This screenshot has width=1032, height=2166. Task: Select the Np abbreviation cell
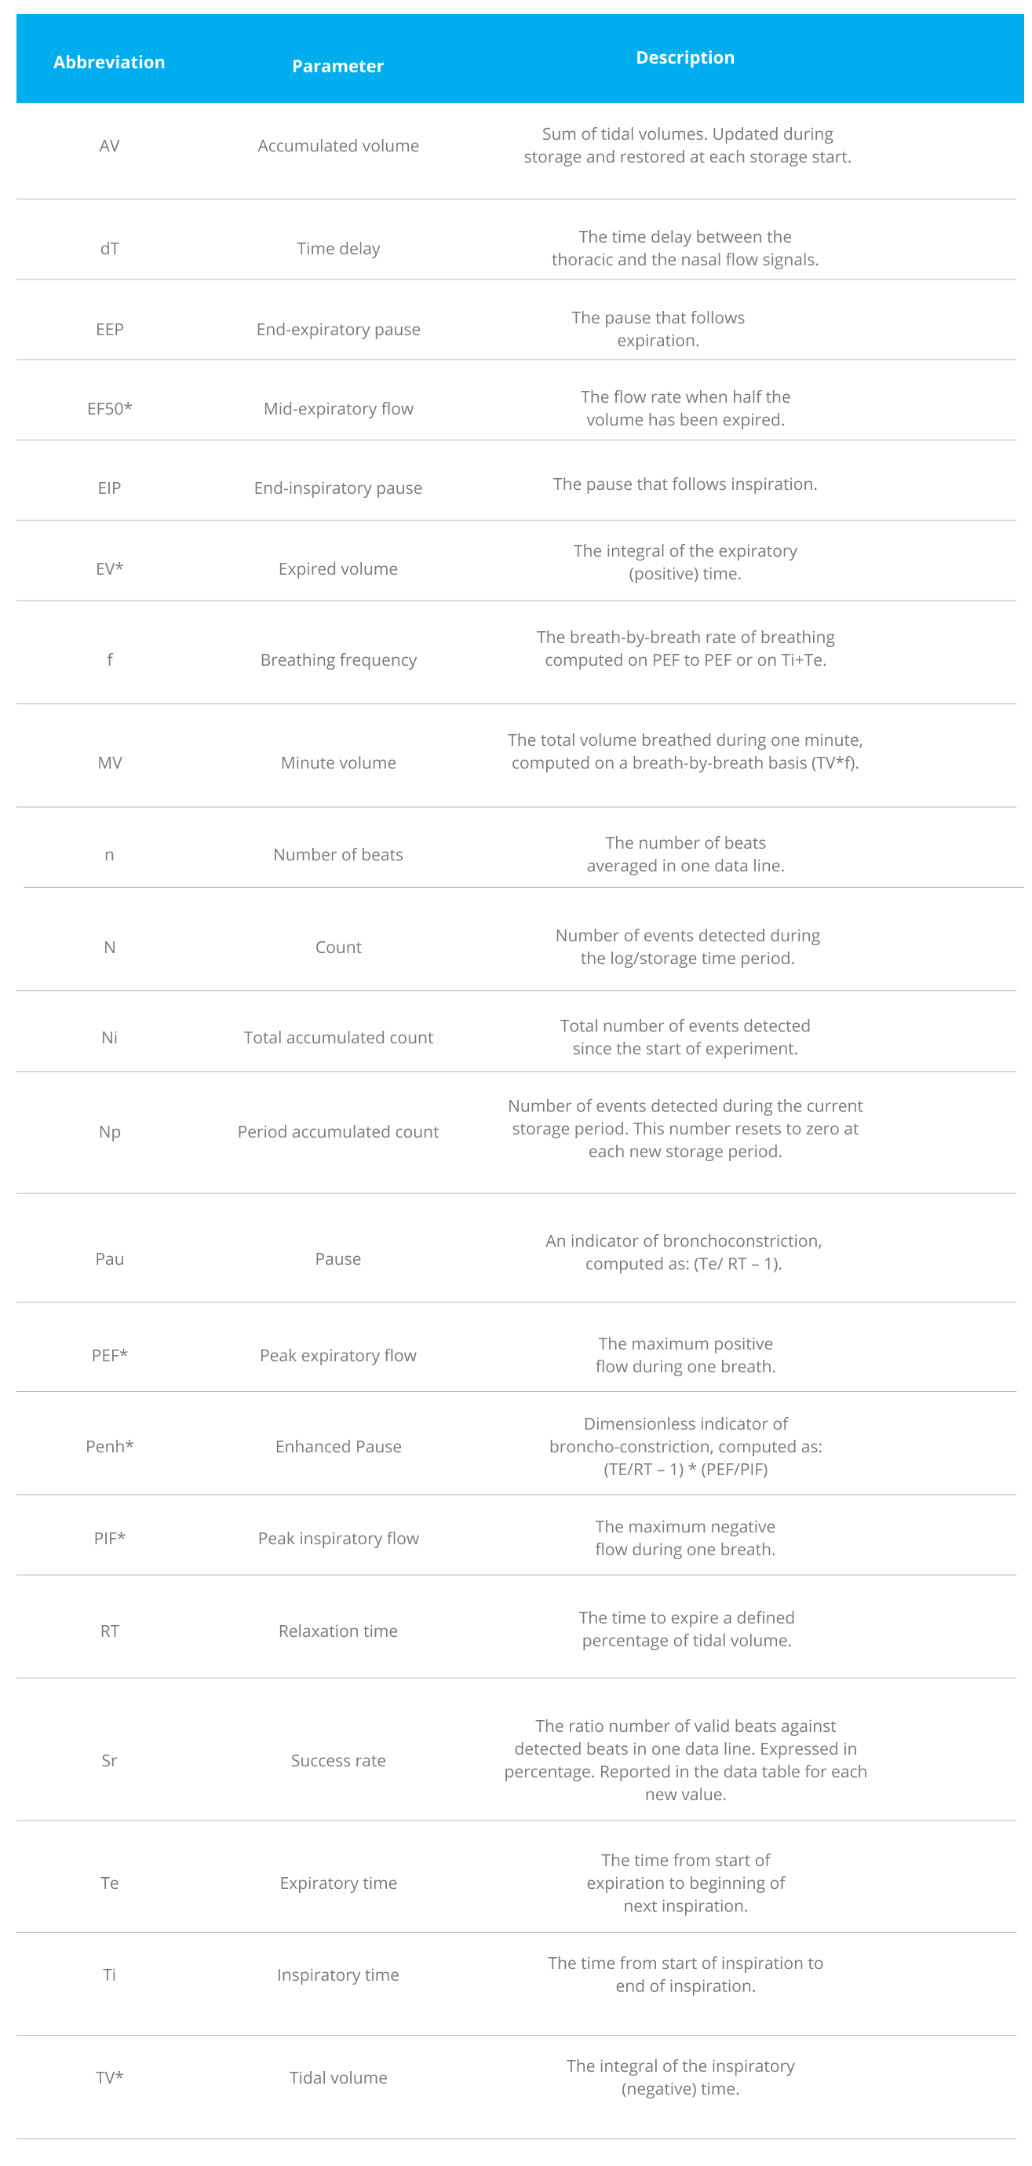[x=109, y=1132]
